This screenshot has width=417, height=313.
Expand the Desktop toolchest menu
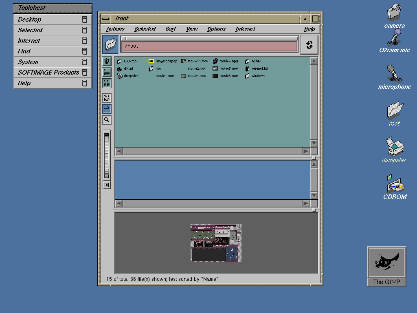tap(53, 20)
